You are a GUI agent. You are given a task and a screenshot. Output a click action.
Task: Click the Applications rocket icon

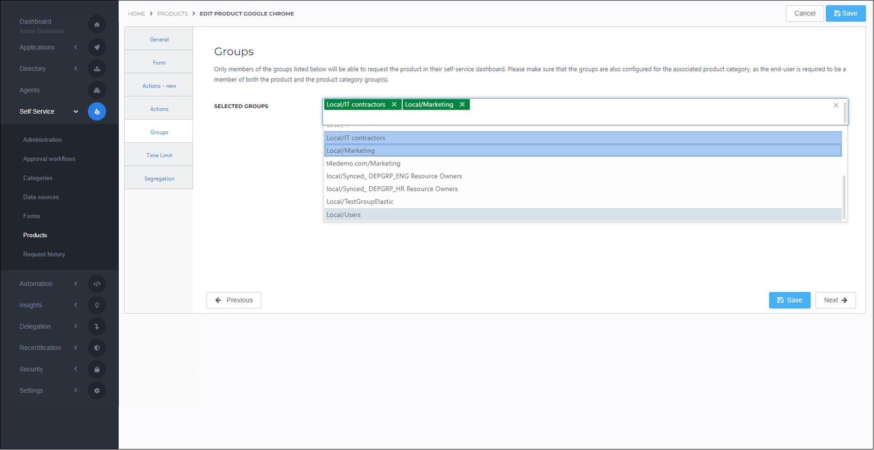pos(97,47)
